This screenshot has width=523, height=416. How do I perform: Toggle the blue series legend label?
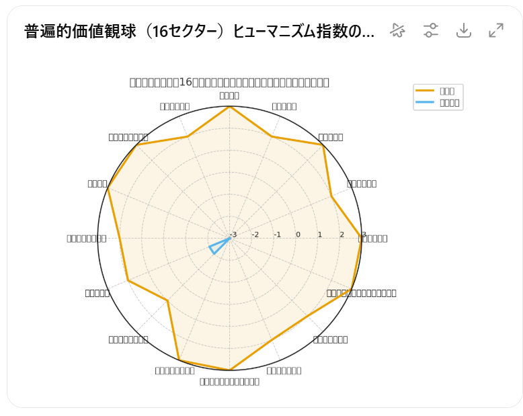[450, 103]
